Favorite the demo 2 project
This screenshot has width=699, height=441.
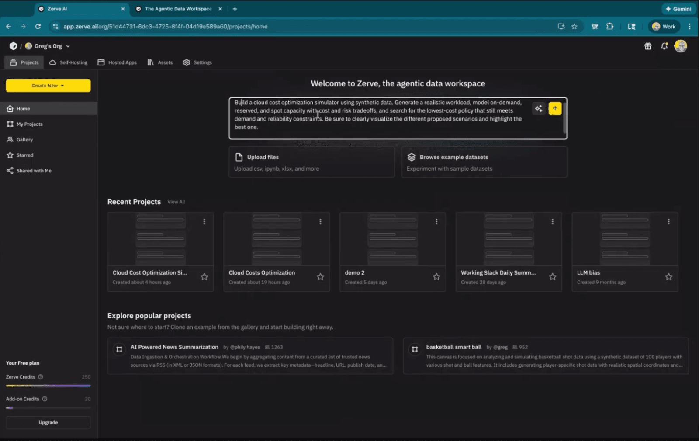click(x=436, y=276)
